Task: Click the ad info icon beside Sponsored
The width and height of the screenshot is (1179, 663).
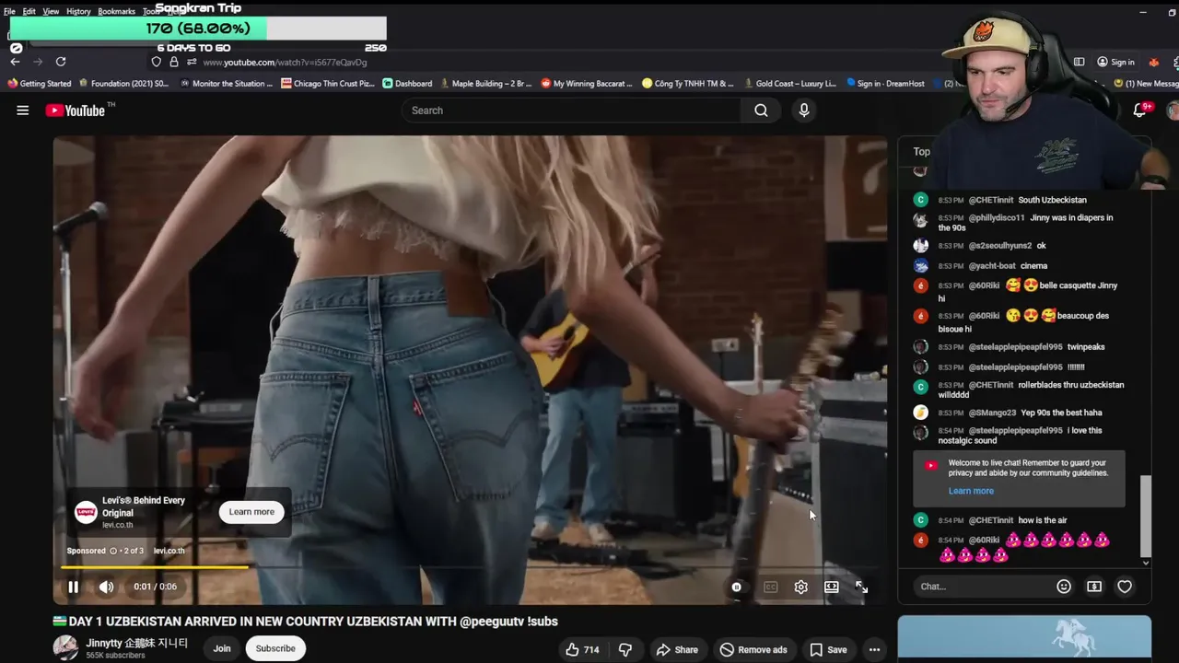Action: click(x=113, y=551)
